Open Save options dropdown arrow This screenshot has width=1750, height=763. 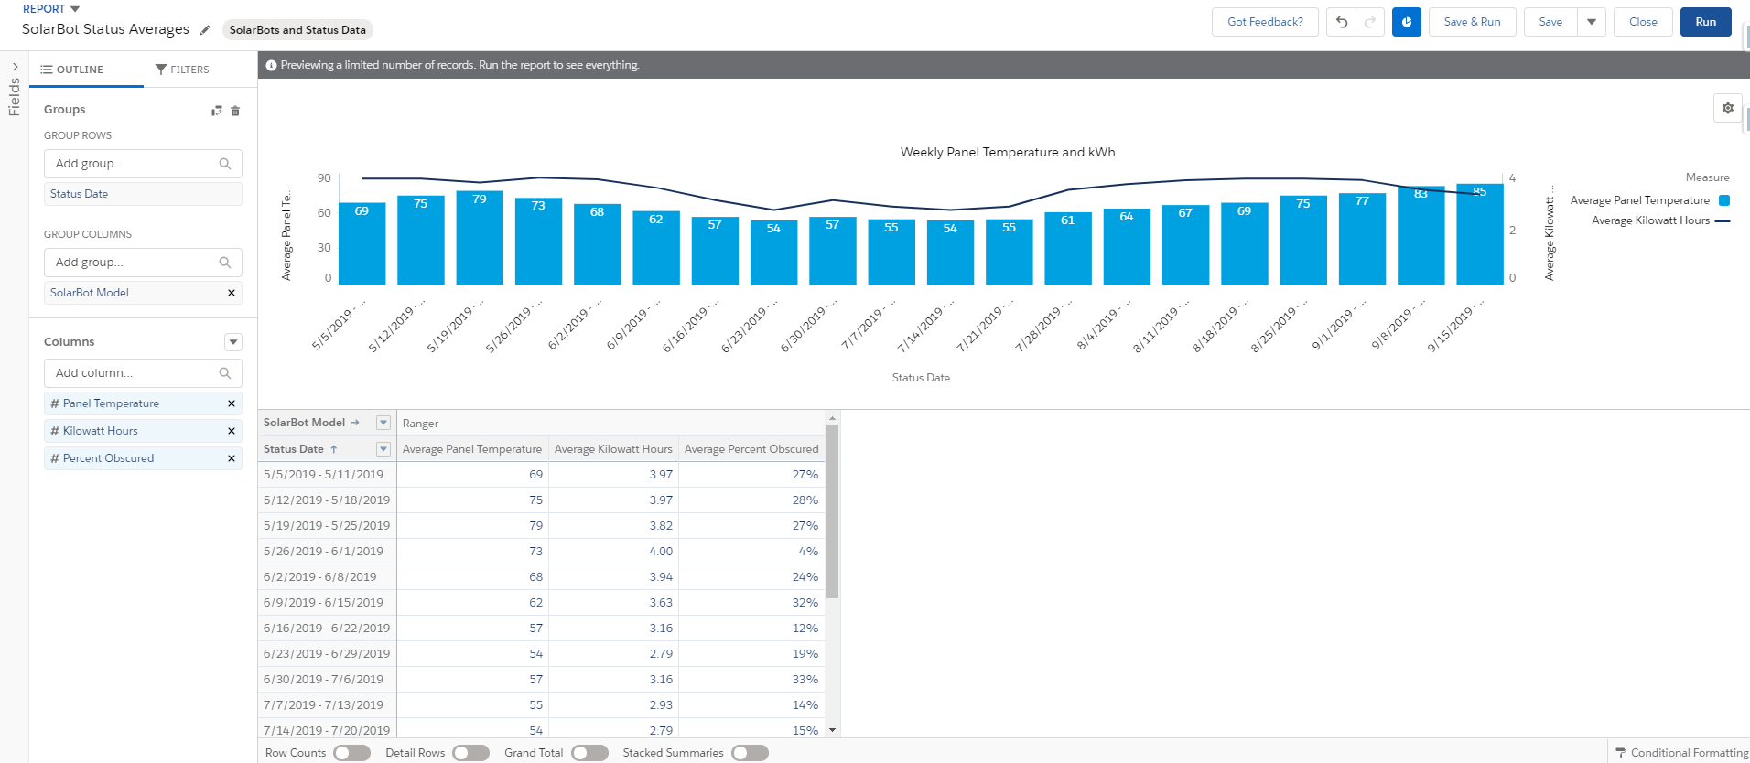click(1592, 22)
